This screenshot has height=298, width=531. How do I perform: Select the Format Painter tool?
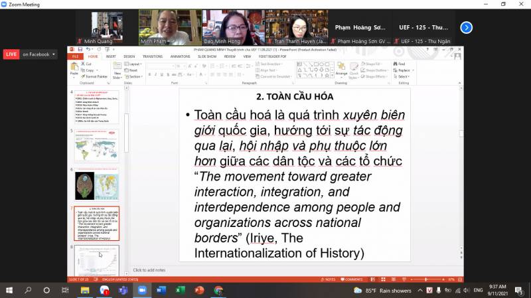pyautogui.click(x=94, y=77)
